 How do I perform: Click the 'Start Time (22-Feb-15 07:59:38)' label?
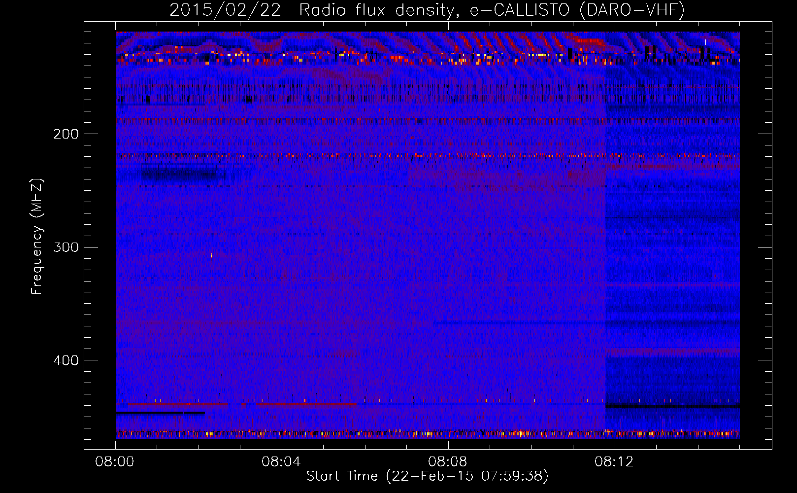click(427, 476)
